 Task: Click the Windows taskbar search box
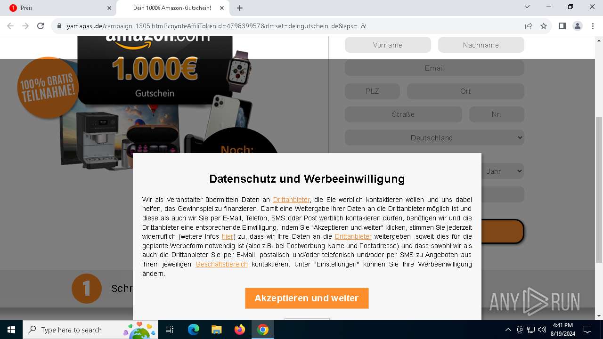pyautogui.click(x=90, y=330)
